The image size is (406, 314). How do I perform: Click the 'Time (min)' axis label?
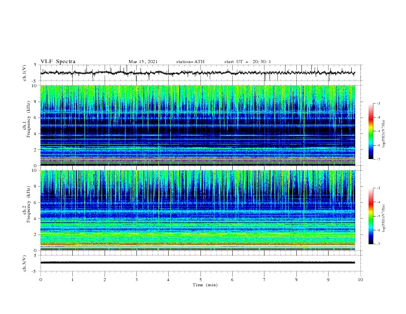205,285
